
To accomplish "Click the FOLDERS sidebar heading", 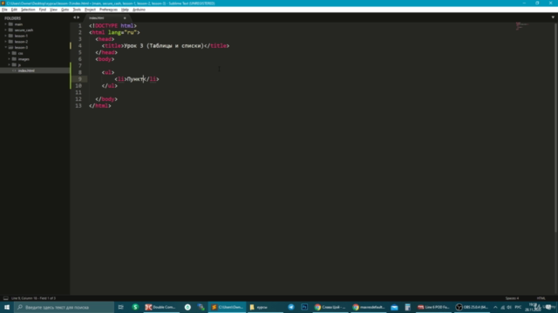I will click(x=13, y=18).
